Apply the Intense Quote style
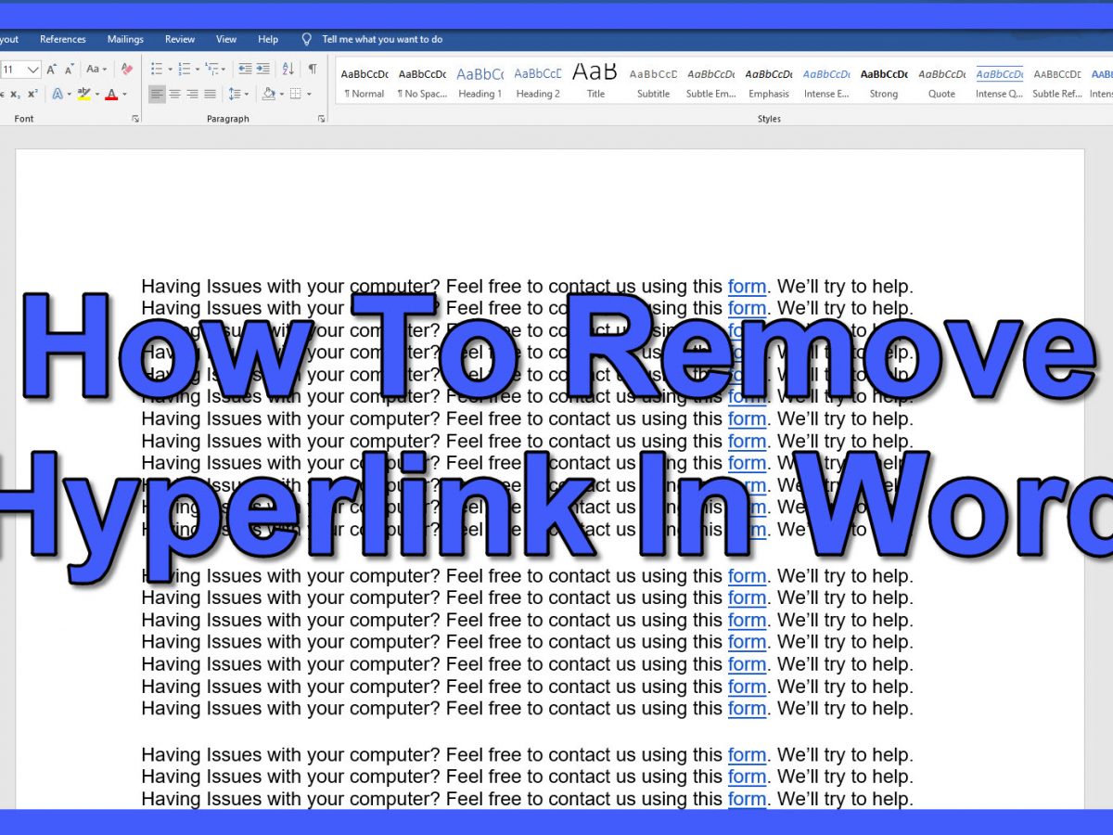The image size is (1113, 835). coord(999,83)
